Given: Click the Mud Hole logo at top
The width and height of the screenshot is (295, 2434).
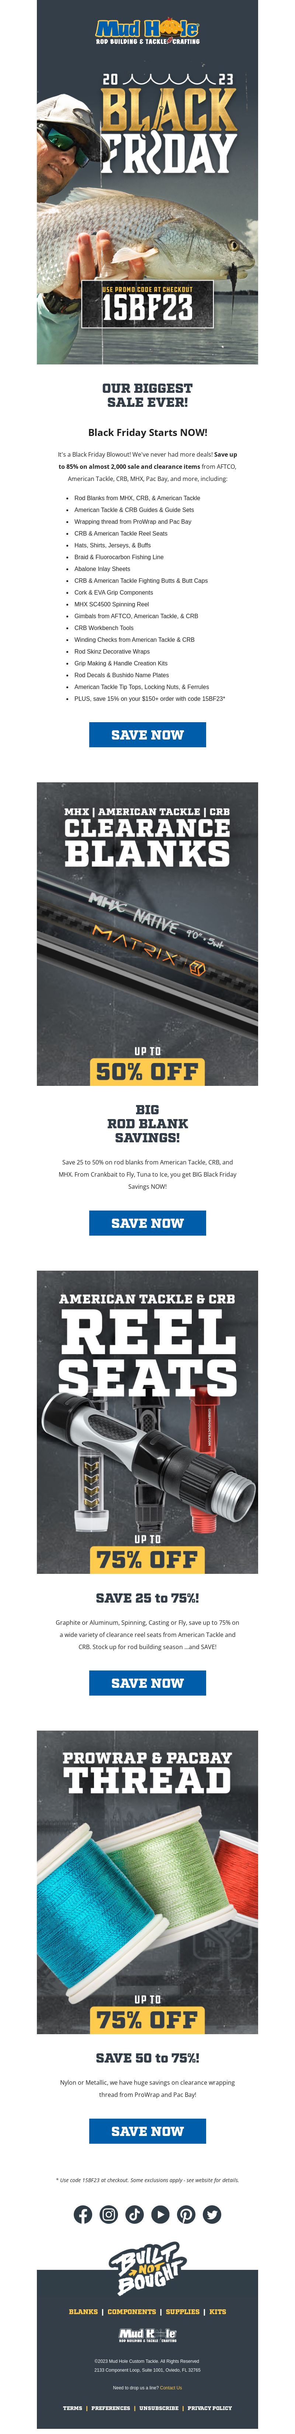Looking at the screenshot, I should tap(147, 33).
